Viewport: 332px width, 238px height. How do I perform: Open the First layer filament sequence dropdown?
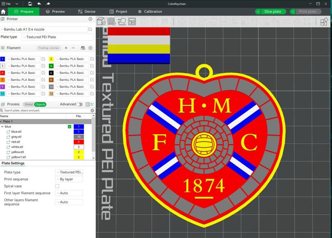[69, 193]
